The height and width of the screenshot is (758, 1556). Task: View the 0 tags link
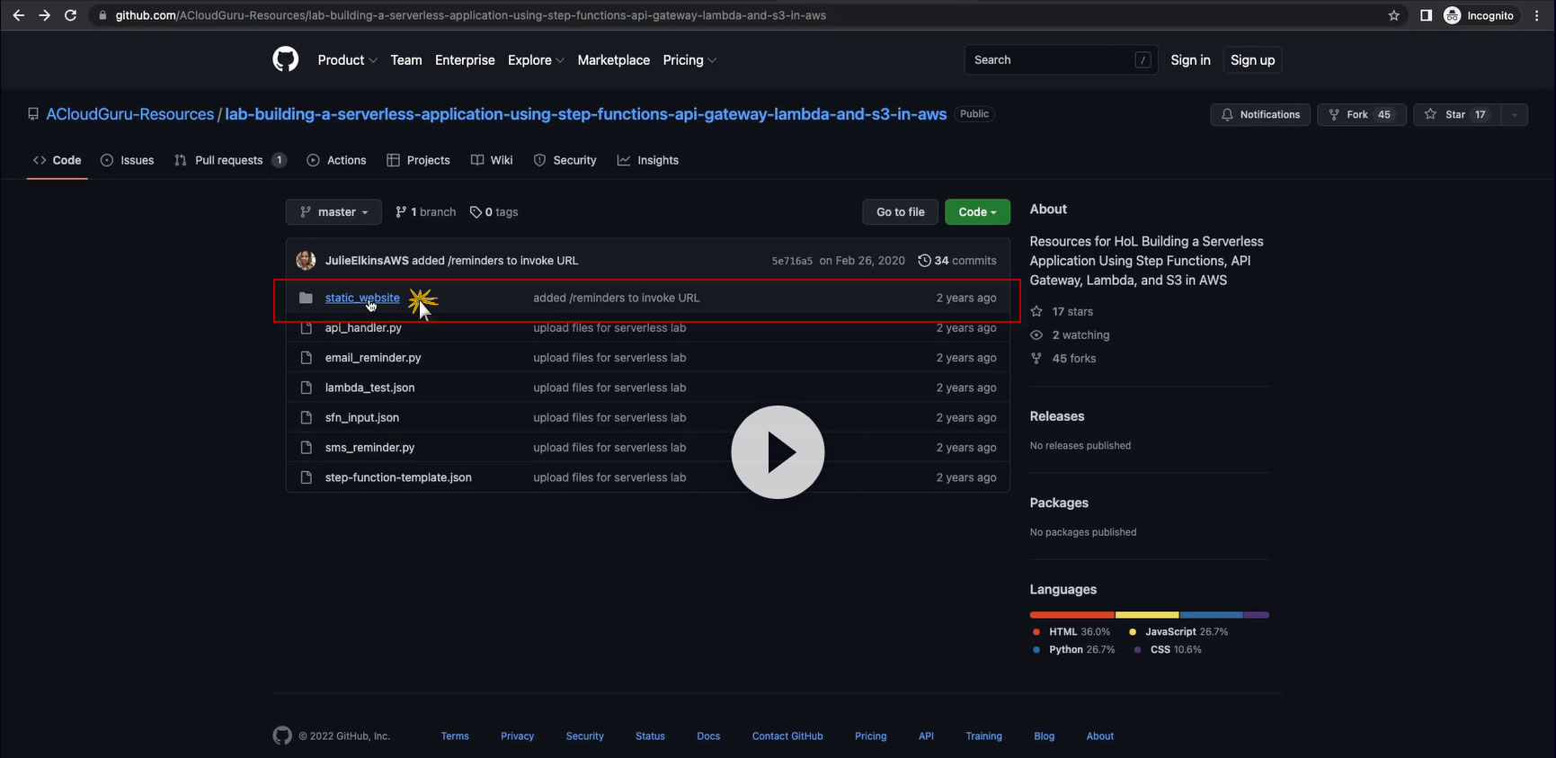click(x=494, y=212)
